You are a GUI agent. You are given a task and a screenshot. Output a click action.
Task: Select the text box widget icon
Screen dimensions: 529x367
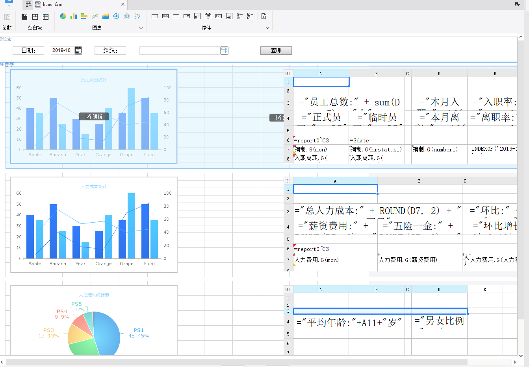pos(155,16)
